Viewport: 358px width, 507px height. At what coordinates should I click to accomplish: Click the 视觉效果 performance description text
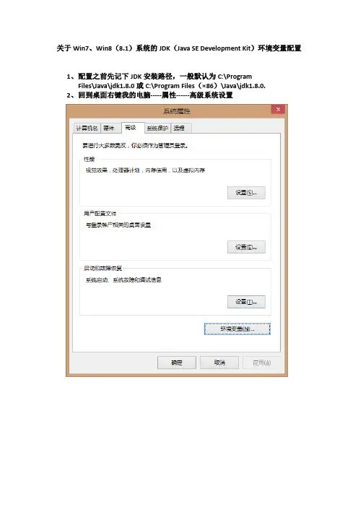pos(145,170)
